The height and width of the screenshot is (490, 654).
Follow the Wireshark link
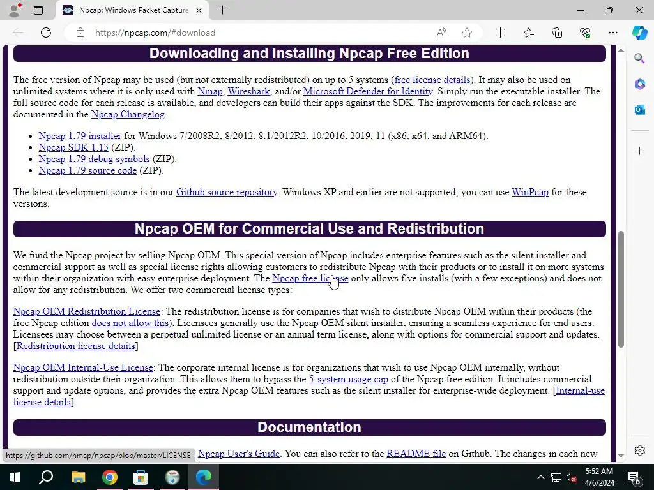coord(249,91)
